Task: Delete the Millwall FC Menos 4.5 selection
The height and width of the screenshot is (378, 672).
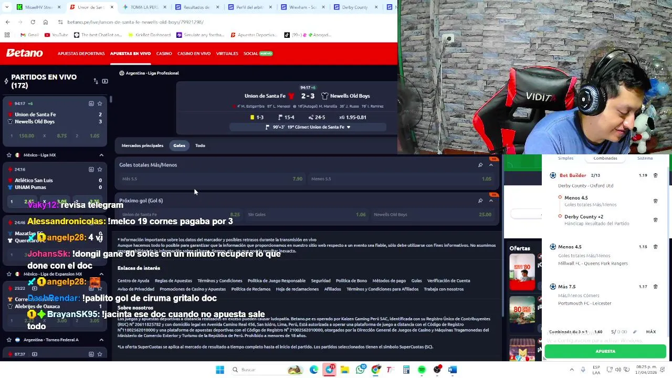Action: pos(655,247)
